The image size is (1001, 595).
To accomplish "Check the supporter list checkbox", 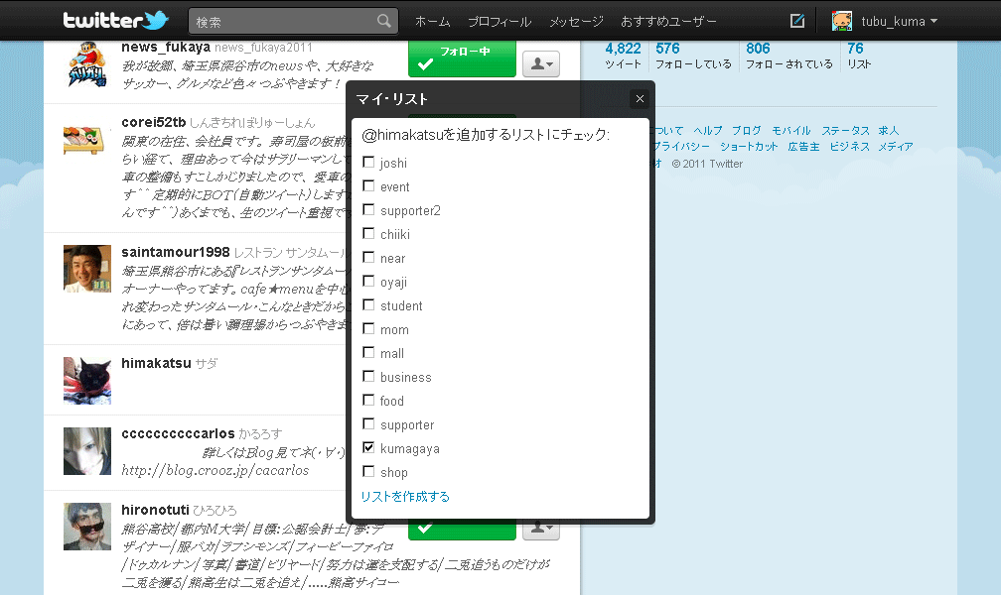I will coord(368,423).
